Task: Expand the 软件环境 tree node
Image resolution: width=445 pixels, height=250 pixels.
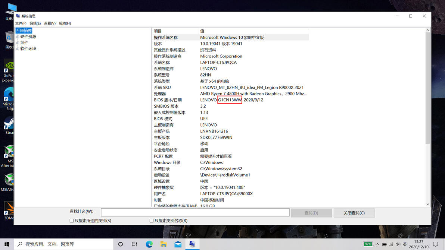Action: click(x=18, y=49)
